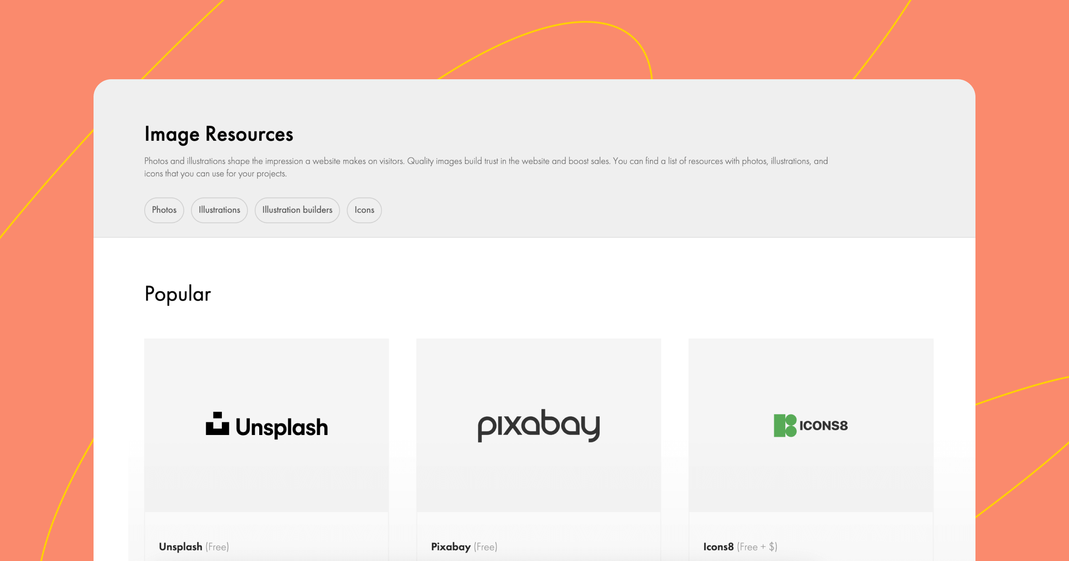Click the description paragraph about photos and illustrations
The height and width of the screenshot is (561, 1069).
click(486, 167)
